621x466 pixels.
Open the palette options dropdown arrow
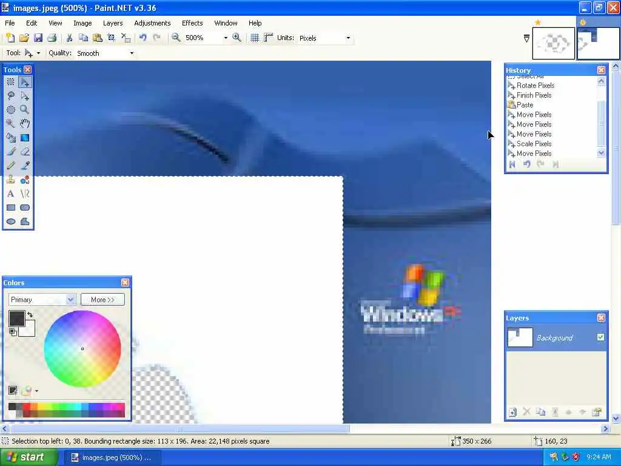[x=36, y=391]
